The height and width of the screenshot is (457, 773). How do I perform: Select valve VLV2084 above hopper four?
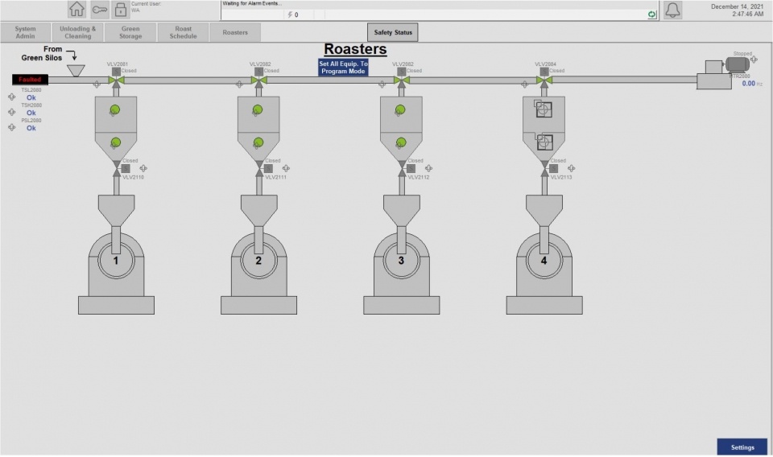click(544, 79)
